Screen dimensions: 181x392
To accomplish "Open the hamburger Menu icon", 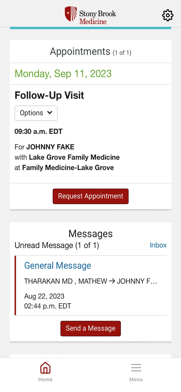I will [136, 367].
